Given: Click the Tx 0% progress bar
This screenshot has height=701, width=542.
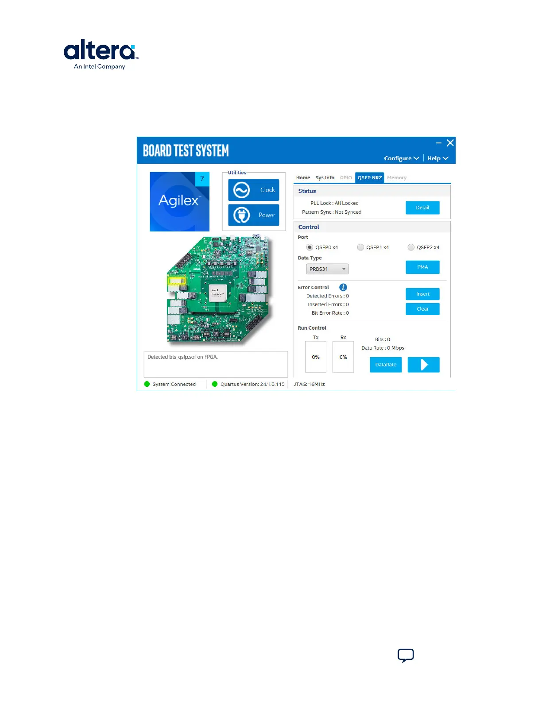Looking at the screenshot, I should point(316,357).
